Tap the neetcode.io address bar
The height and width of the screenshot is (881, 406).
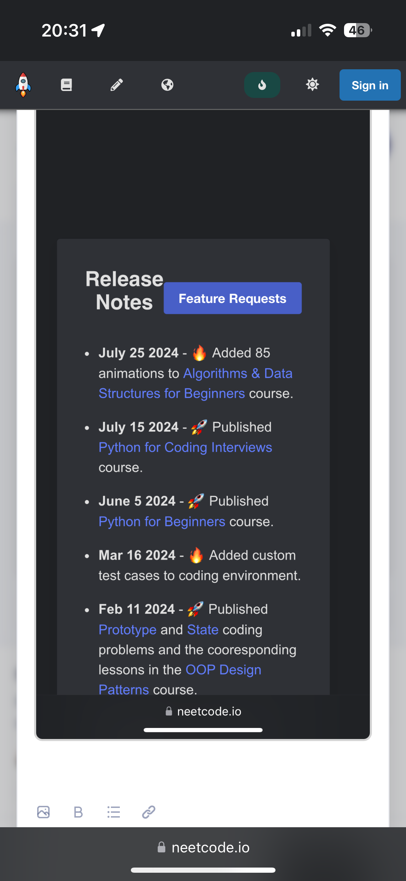pos(210,847)
